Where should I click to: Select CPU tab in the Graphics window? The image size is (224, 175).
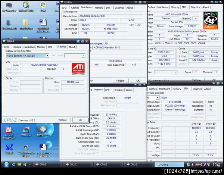click(6, 47)
